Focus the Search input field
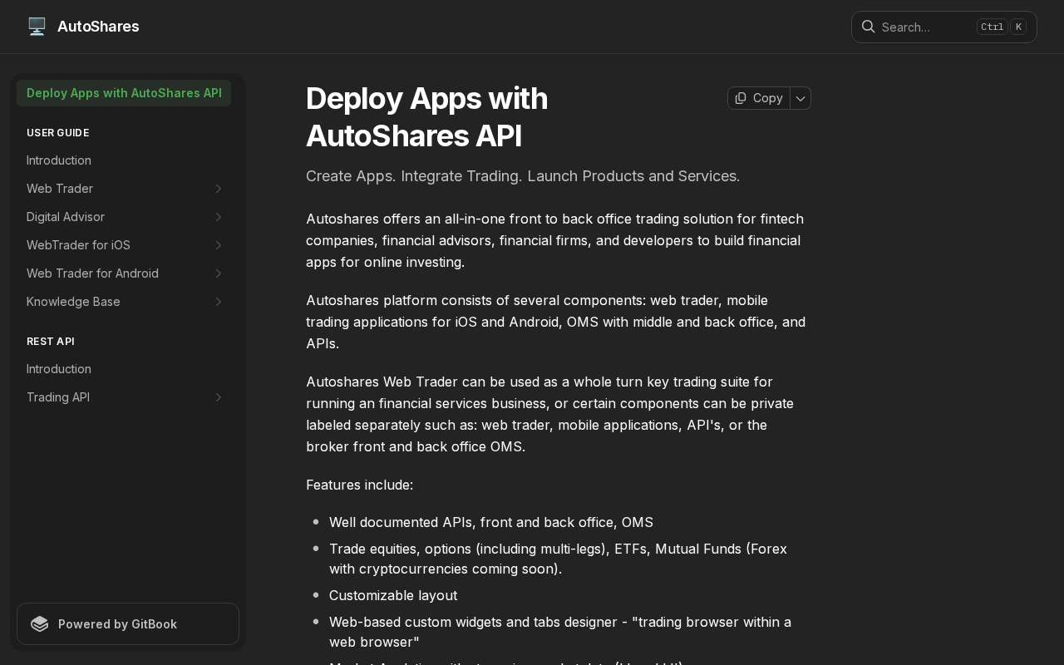 click(923, 27)
